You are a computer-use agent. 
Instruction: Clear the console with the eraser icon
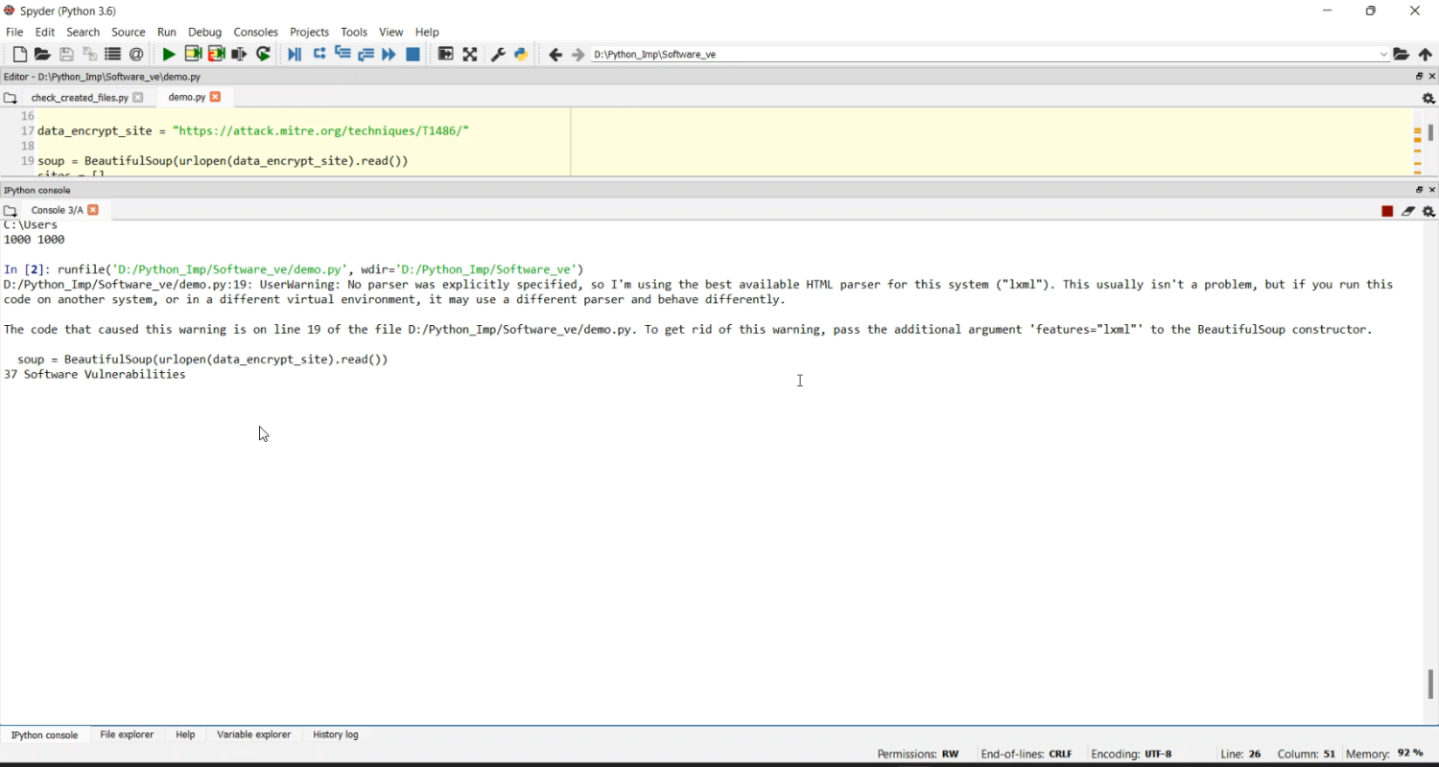[1408, 211]
